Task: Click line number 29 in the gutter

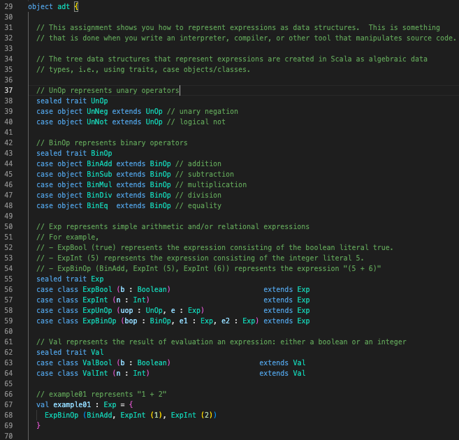Action: coord(8,6)
